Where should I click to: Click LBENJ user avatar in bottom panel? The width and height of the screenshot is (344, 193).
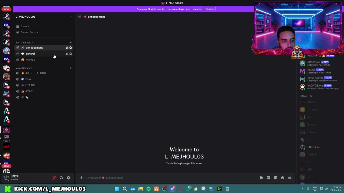[x=6, y=178]
